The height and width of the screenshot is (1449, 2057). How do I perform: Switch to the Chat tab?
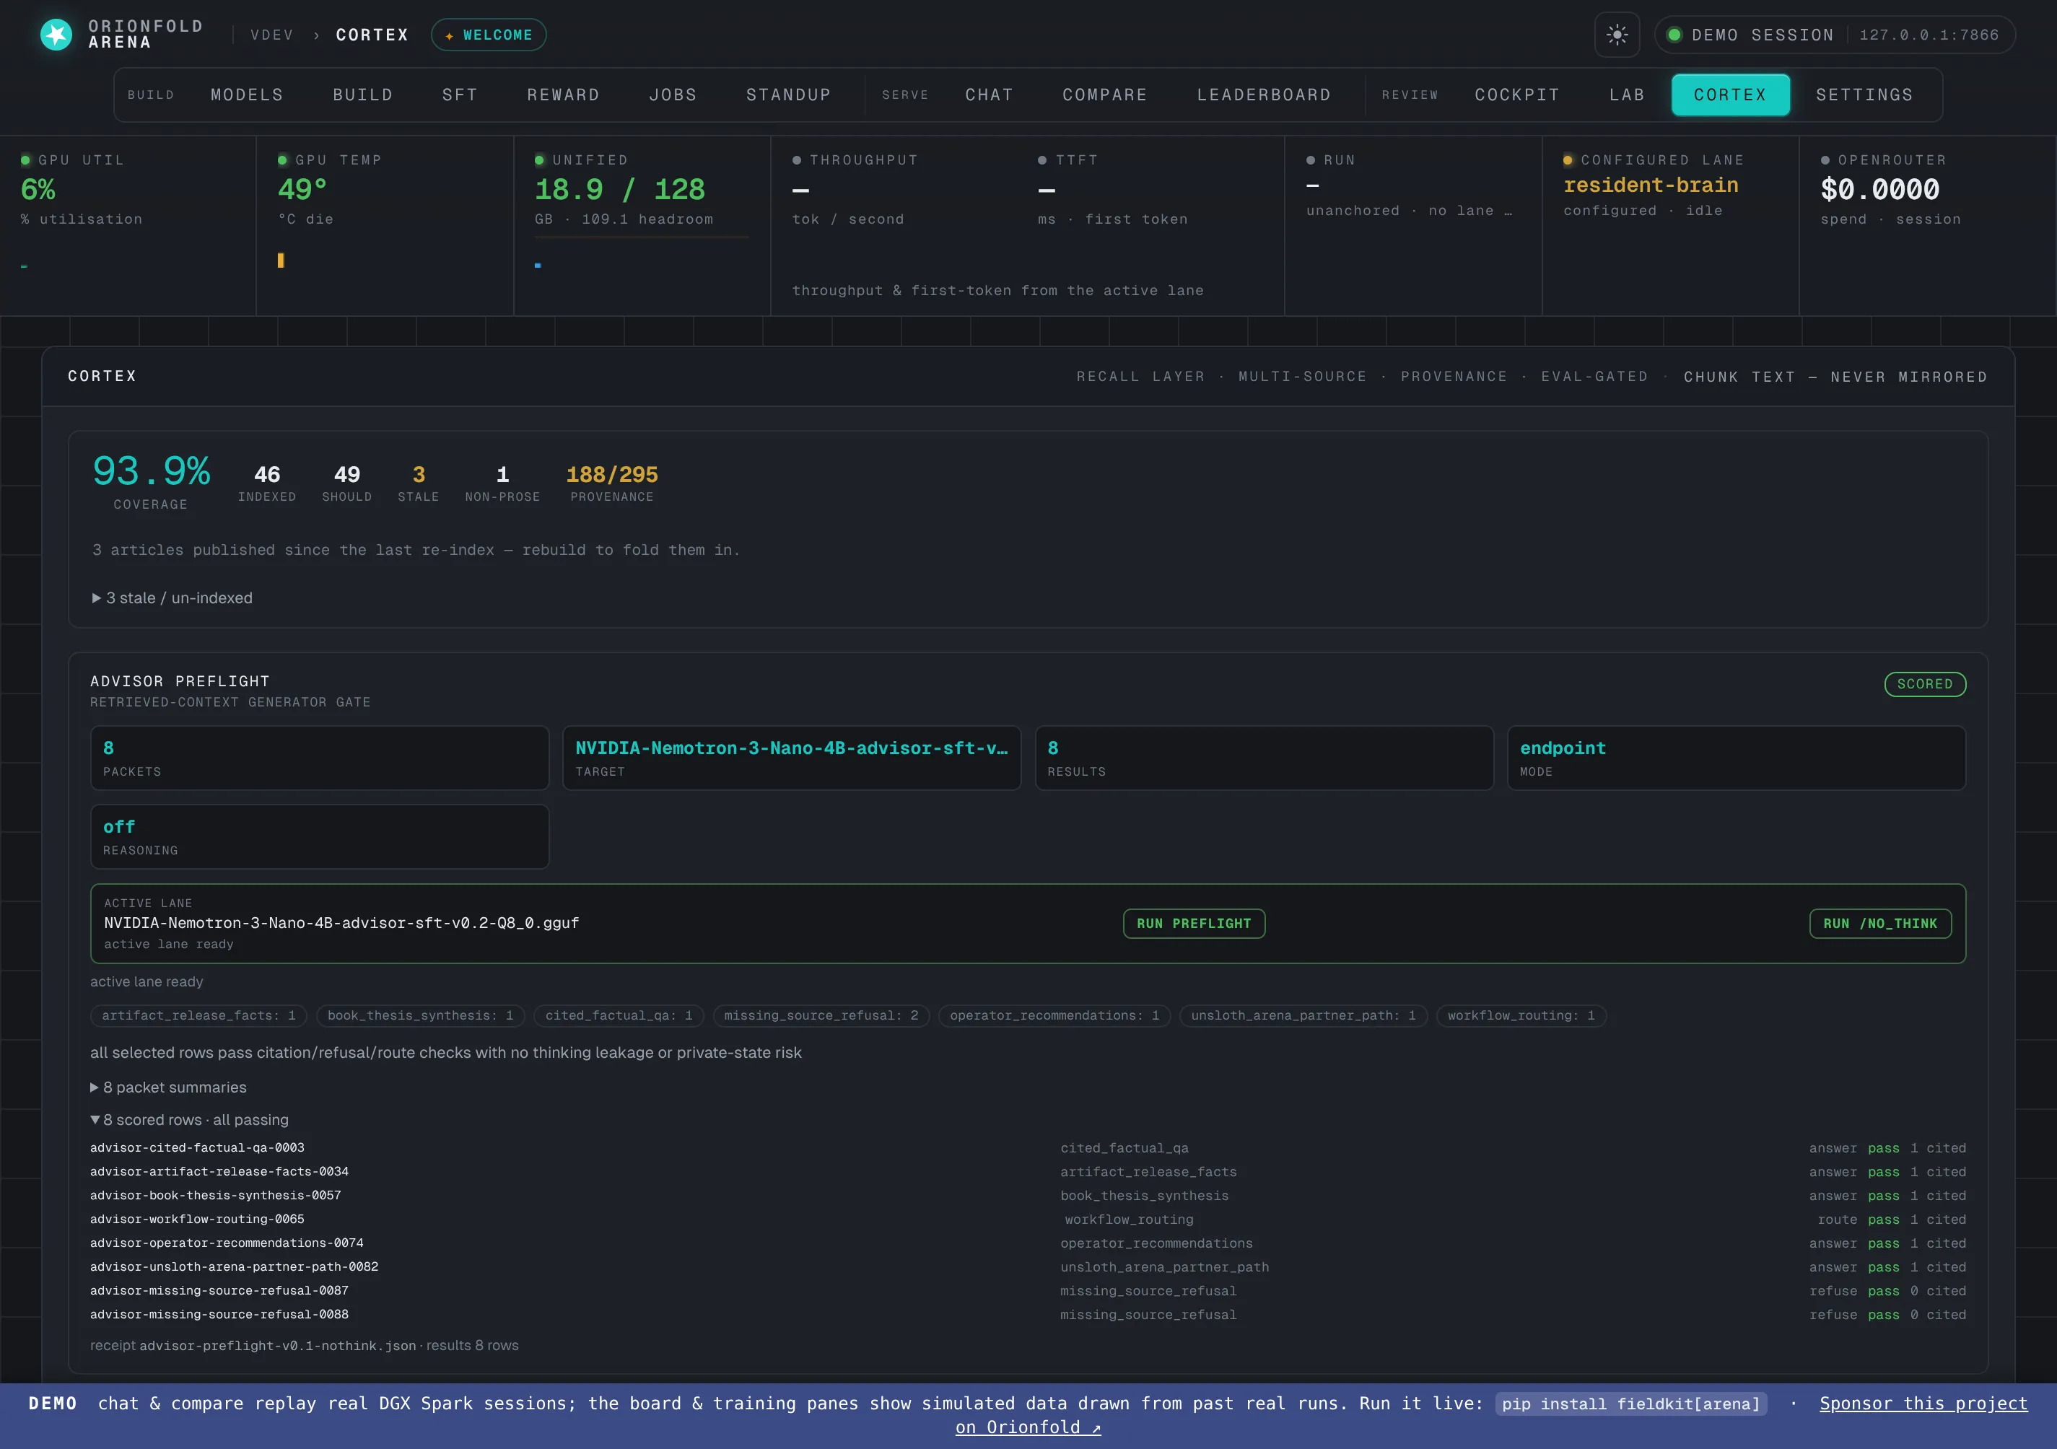click(989, 95)
